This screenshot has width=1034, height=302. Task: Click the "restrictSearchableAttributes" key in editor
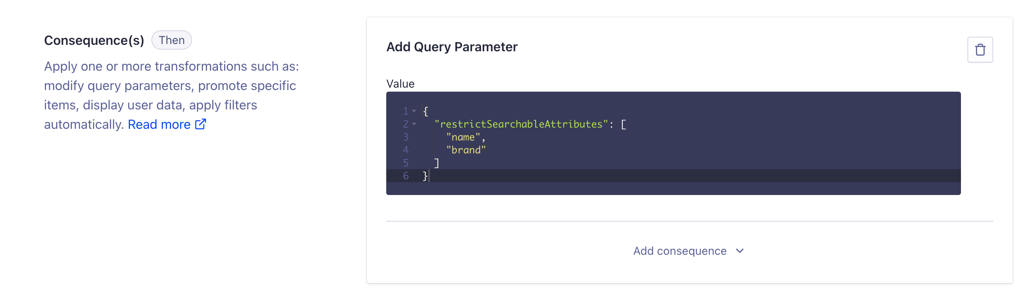(x=521, y=124)
